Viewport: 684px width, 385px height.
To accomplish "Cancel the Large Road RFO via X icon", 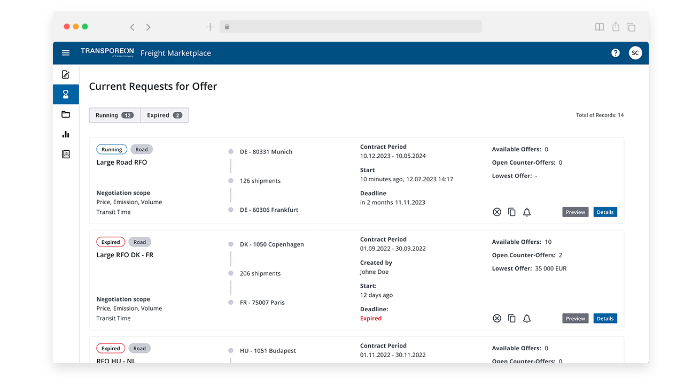I will 497,212.
